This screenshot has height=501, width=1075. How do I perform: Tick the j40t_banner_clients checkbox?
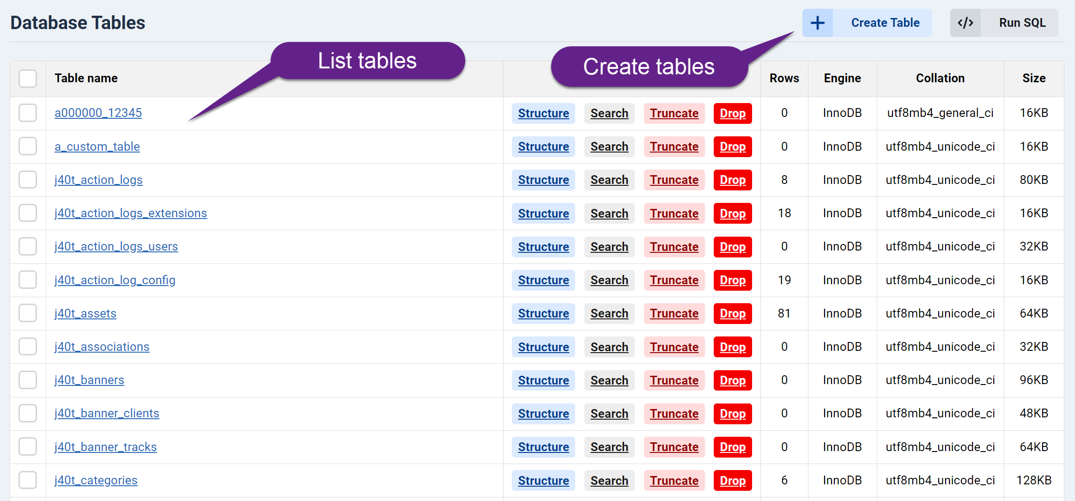[x=28, y=413]
